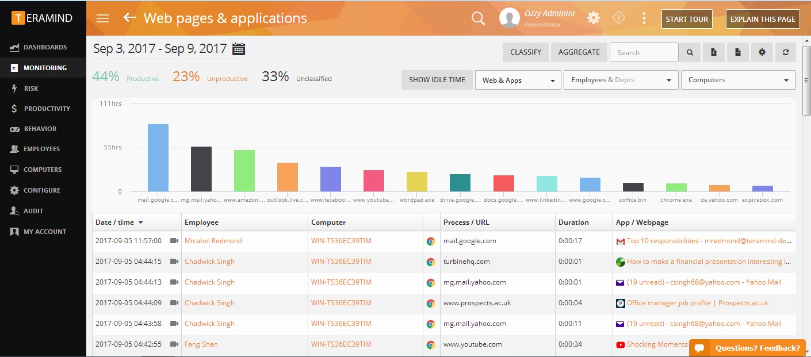Click the search submit magnifier button
This screenshot has width=811, height=357.
pos(690,52)
